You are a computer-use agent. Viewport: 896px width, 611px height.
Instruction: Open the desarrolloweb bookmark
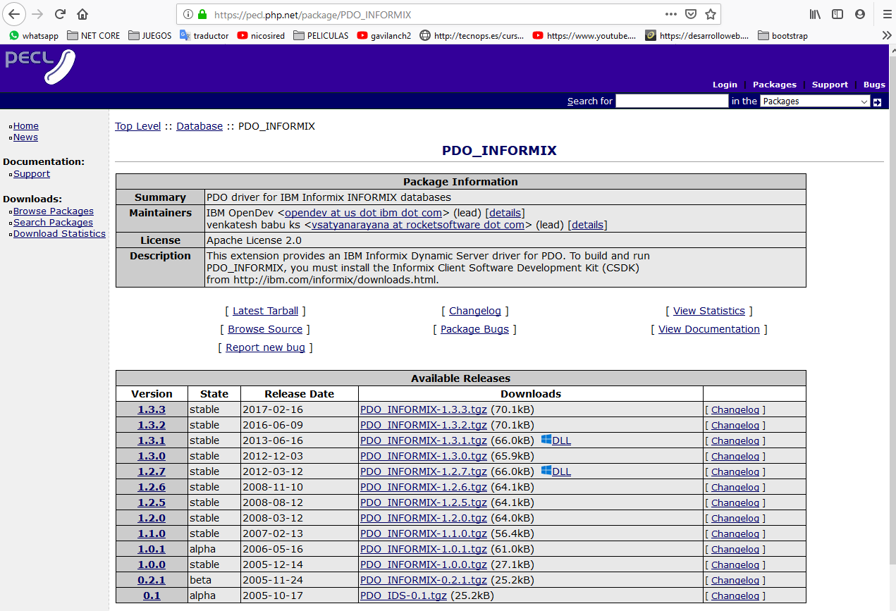point(697,35)
